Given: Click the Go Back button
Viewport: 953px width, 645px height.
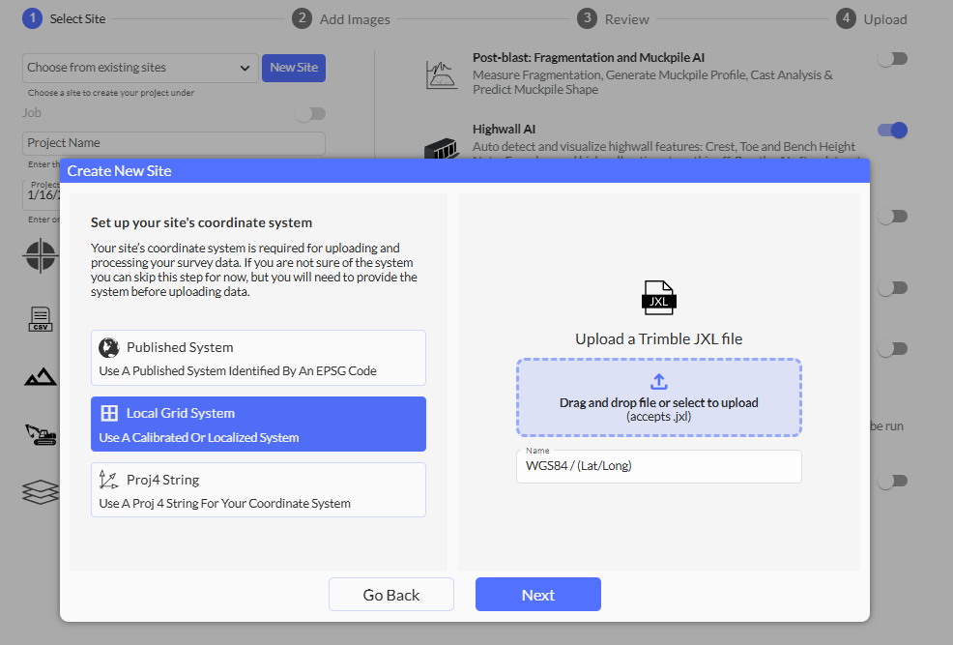Looking at the screenshot, I should pyautogui.click(x=391, y=595).
